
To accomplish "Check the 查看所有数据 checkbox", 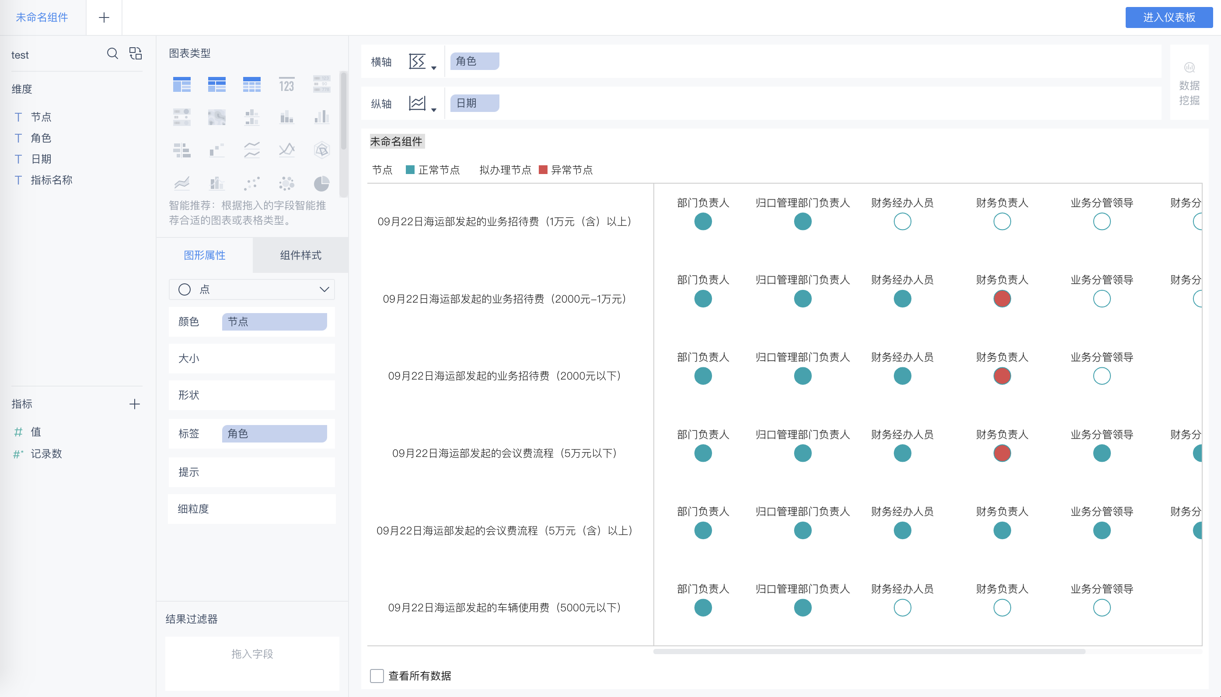I will pyautogui.click(x=377, y=676).
